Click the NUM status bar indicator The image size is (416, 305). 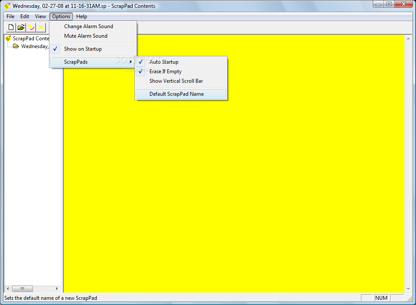pyautogui.click(x=381, y=298)
